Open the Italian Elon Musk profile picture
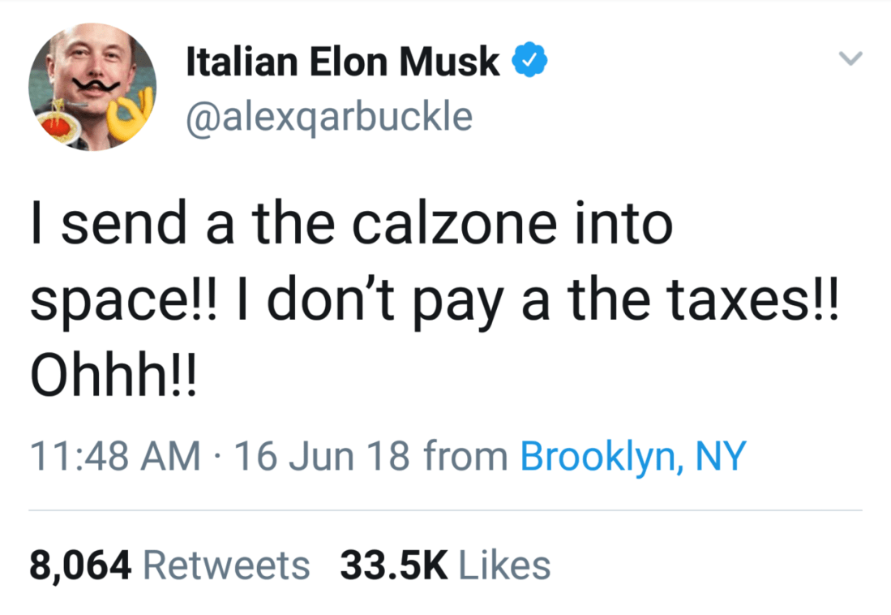This screenshot has height=615, width=891. tap(92, 87)
